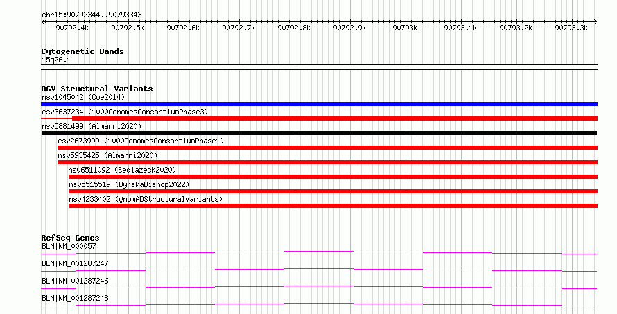
Task: Click the right arrow of the ruler
Action: click(x=596, y=22)
